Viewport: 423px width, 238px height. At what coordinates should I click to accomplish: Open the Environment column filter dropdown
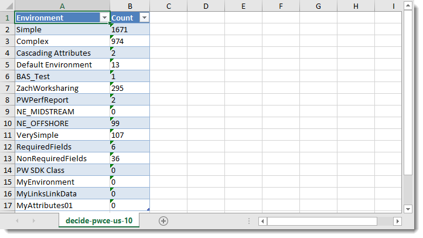104,18
